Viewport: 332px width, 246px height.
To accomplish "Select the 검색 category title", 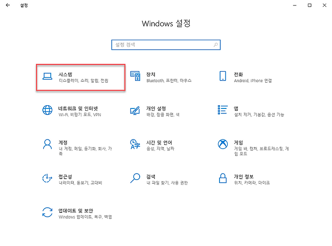I will 151,176.
